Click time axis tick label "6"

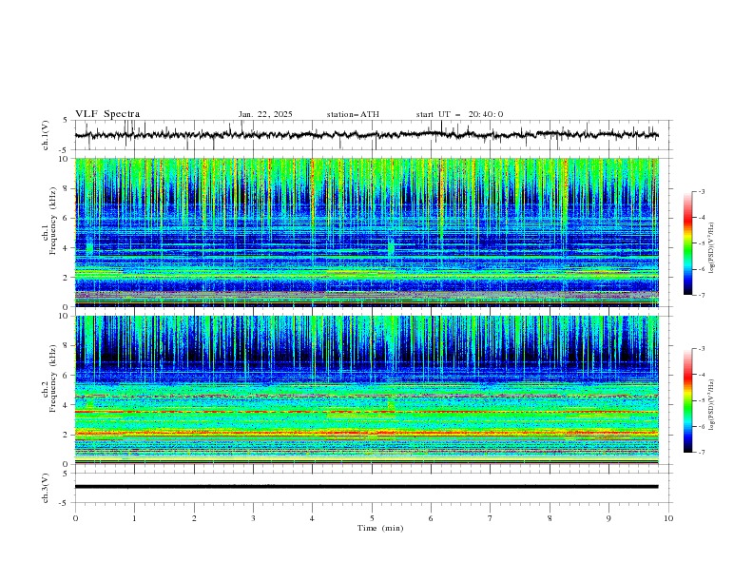pos(431,518)
